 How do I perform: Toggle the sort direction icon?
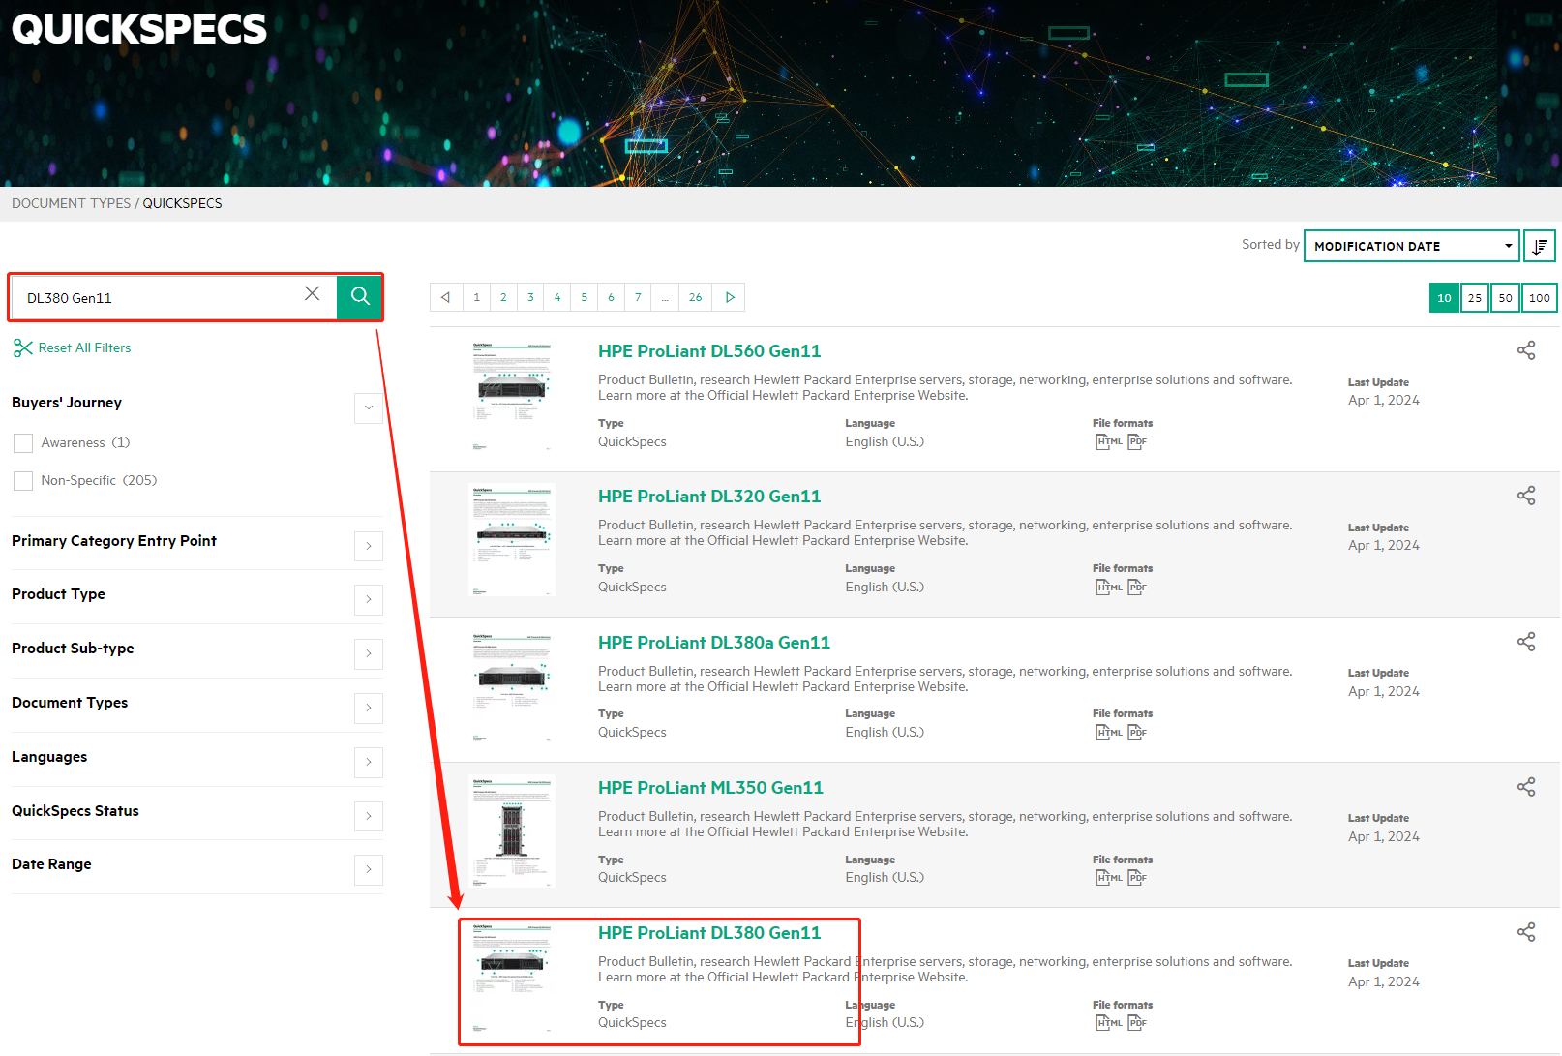(1539, 246)
